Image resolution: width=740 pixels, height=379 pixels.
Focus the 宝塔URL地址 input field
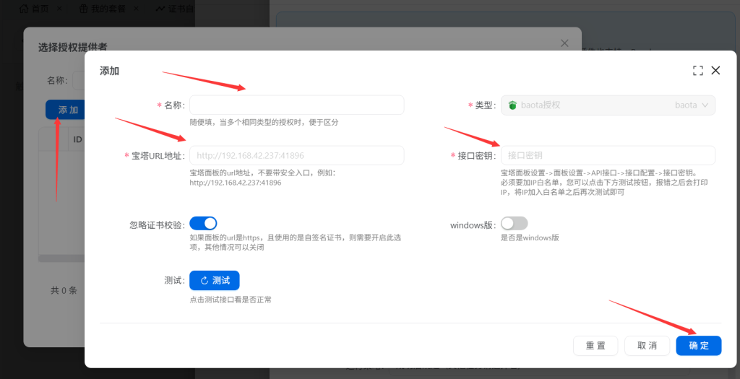coord(297,155)
